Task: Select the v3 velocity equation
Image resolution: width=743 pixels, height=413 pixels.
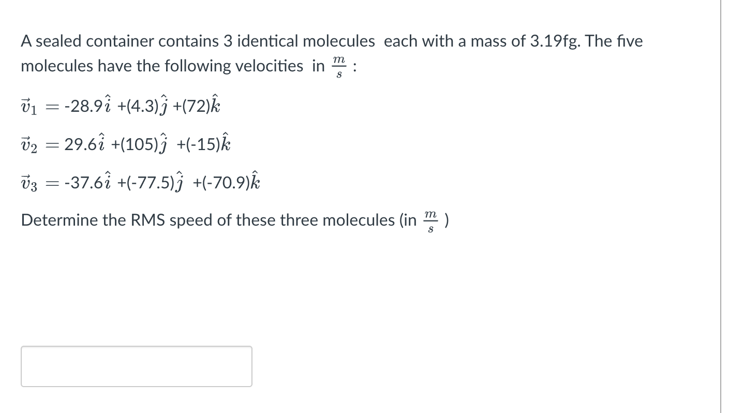Action: pyautogui.click(x=140, y=182)
